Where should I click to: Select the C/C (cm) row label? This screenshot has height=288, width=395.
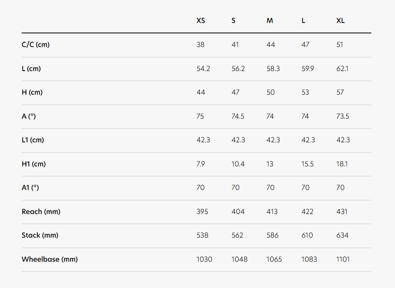click(36, 44)
